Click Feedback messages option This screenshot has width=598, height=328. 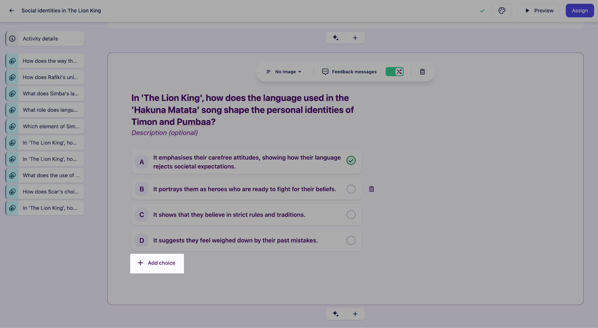click(x=349, y=72)
